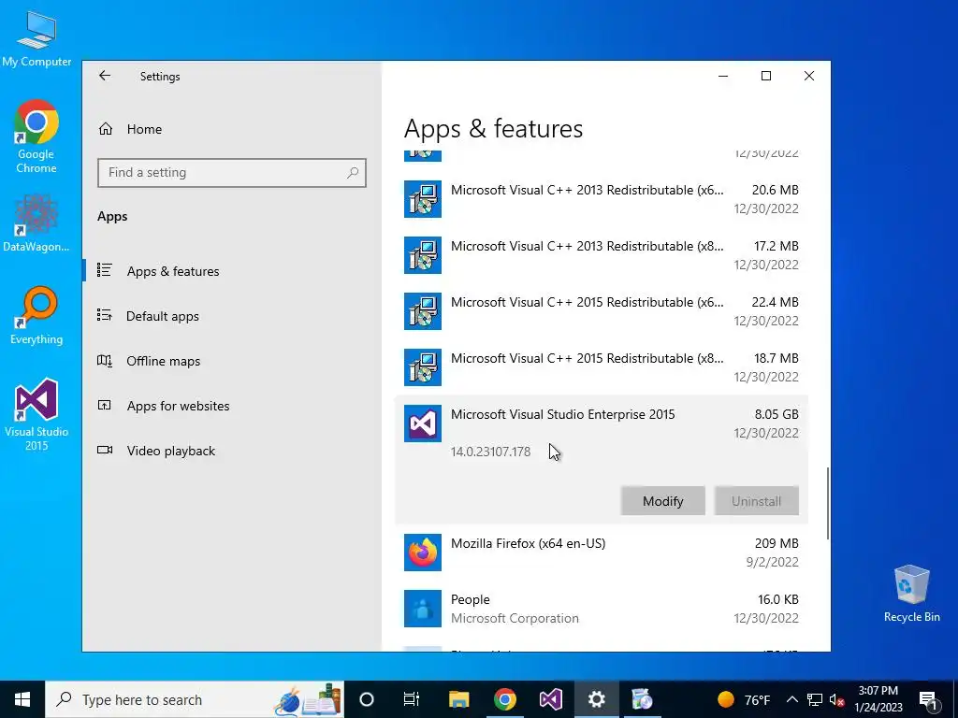The image size is (958, 718).
Task: Click the 209 MB Firefox size value
Action: (x=777, y=543)
